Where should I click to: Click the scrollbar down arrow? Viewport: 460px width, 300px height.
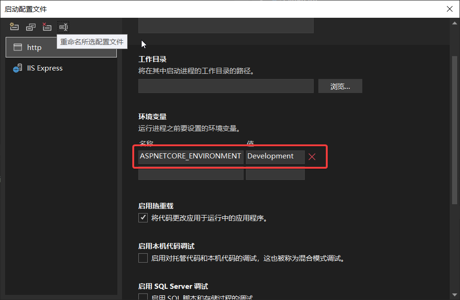point(455,295)
